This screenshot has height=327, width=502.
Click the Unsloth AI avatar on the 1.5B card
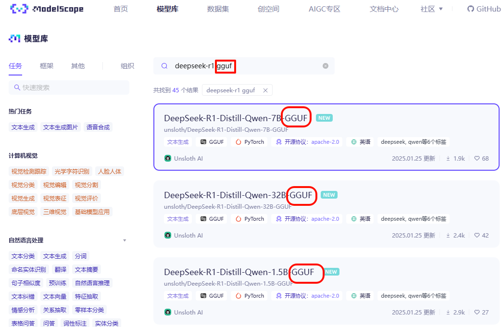168,312
